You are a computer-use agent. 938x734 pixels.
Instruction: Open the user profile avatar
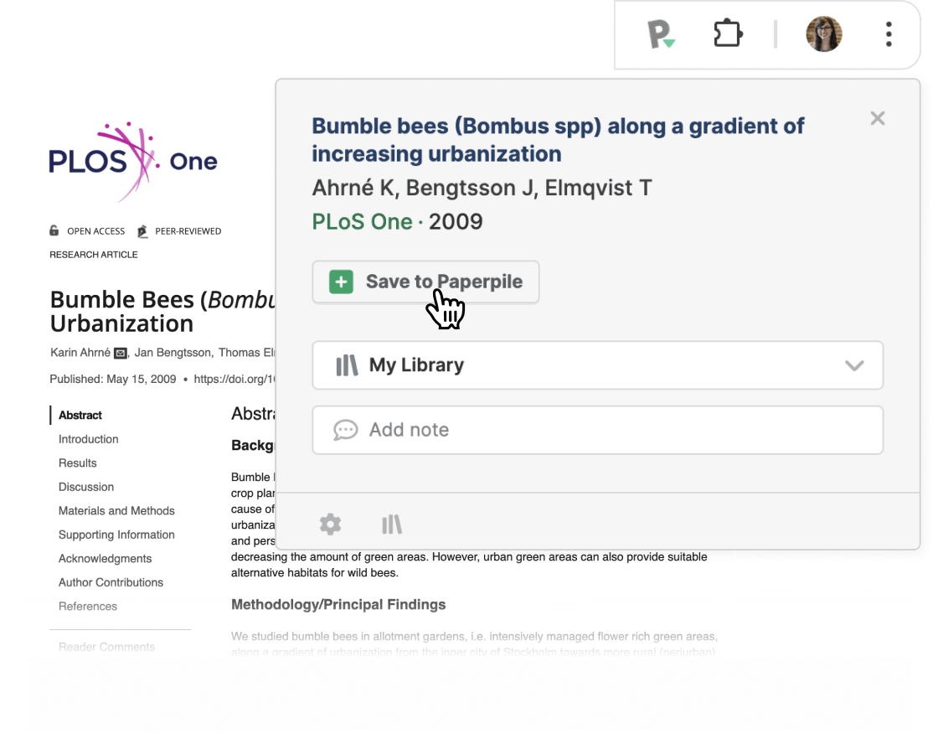[x=824, y=34]
